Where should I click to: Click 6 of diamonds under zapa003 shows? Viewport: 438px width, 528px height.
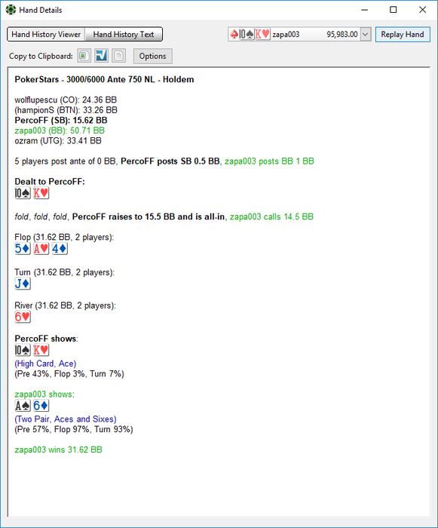point(41,406)
